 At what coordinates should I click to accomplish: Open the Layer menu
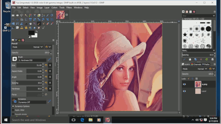coord(47,8)
